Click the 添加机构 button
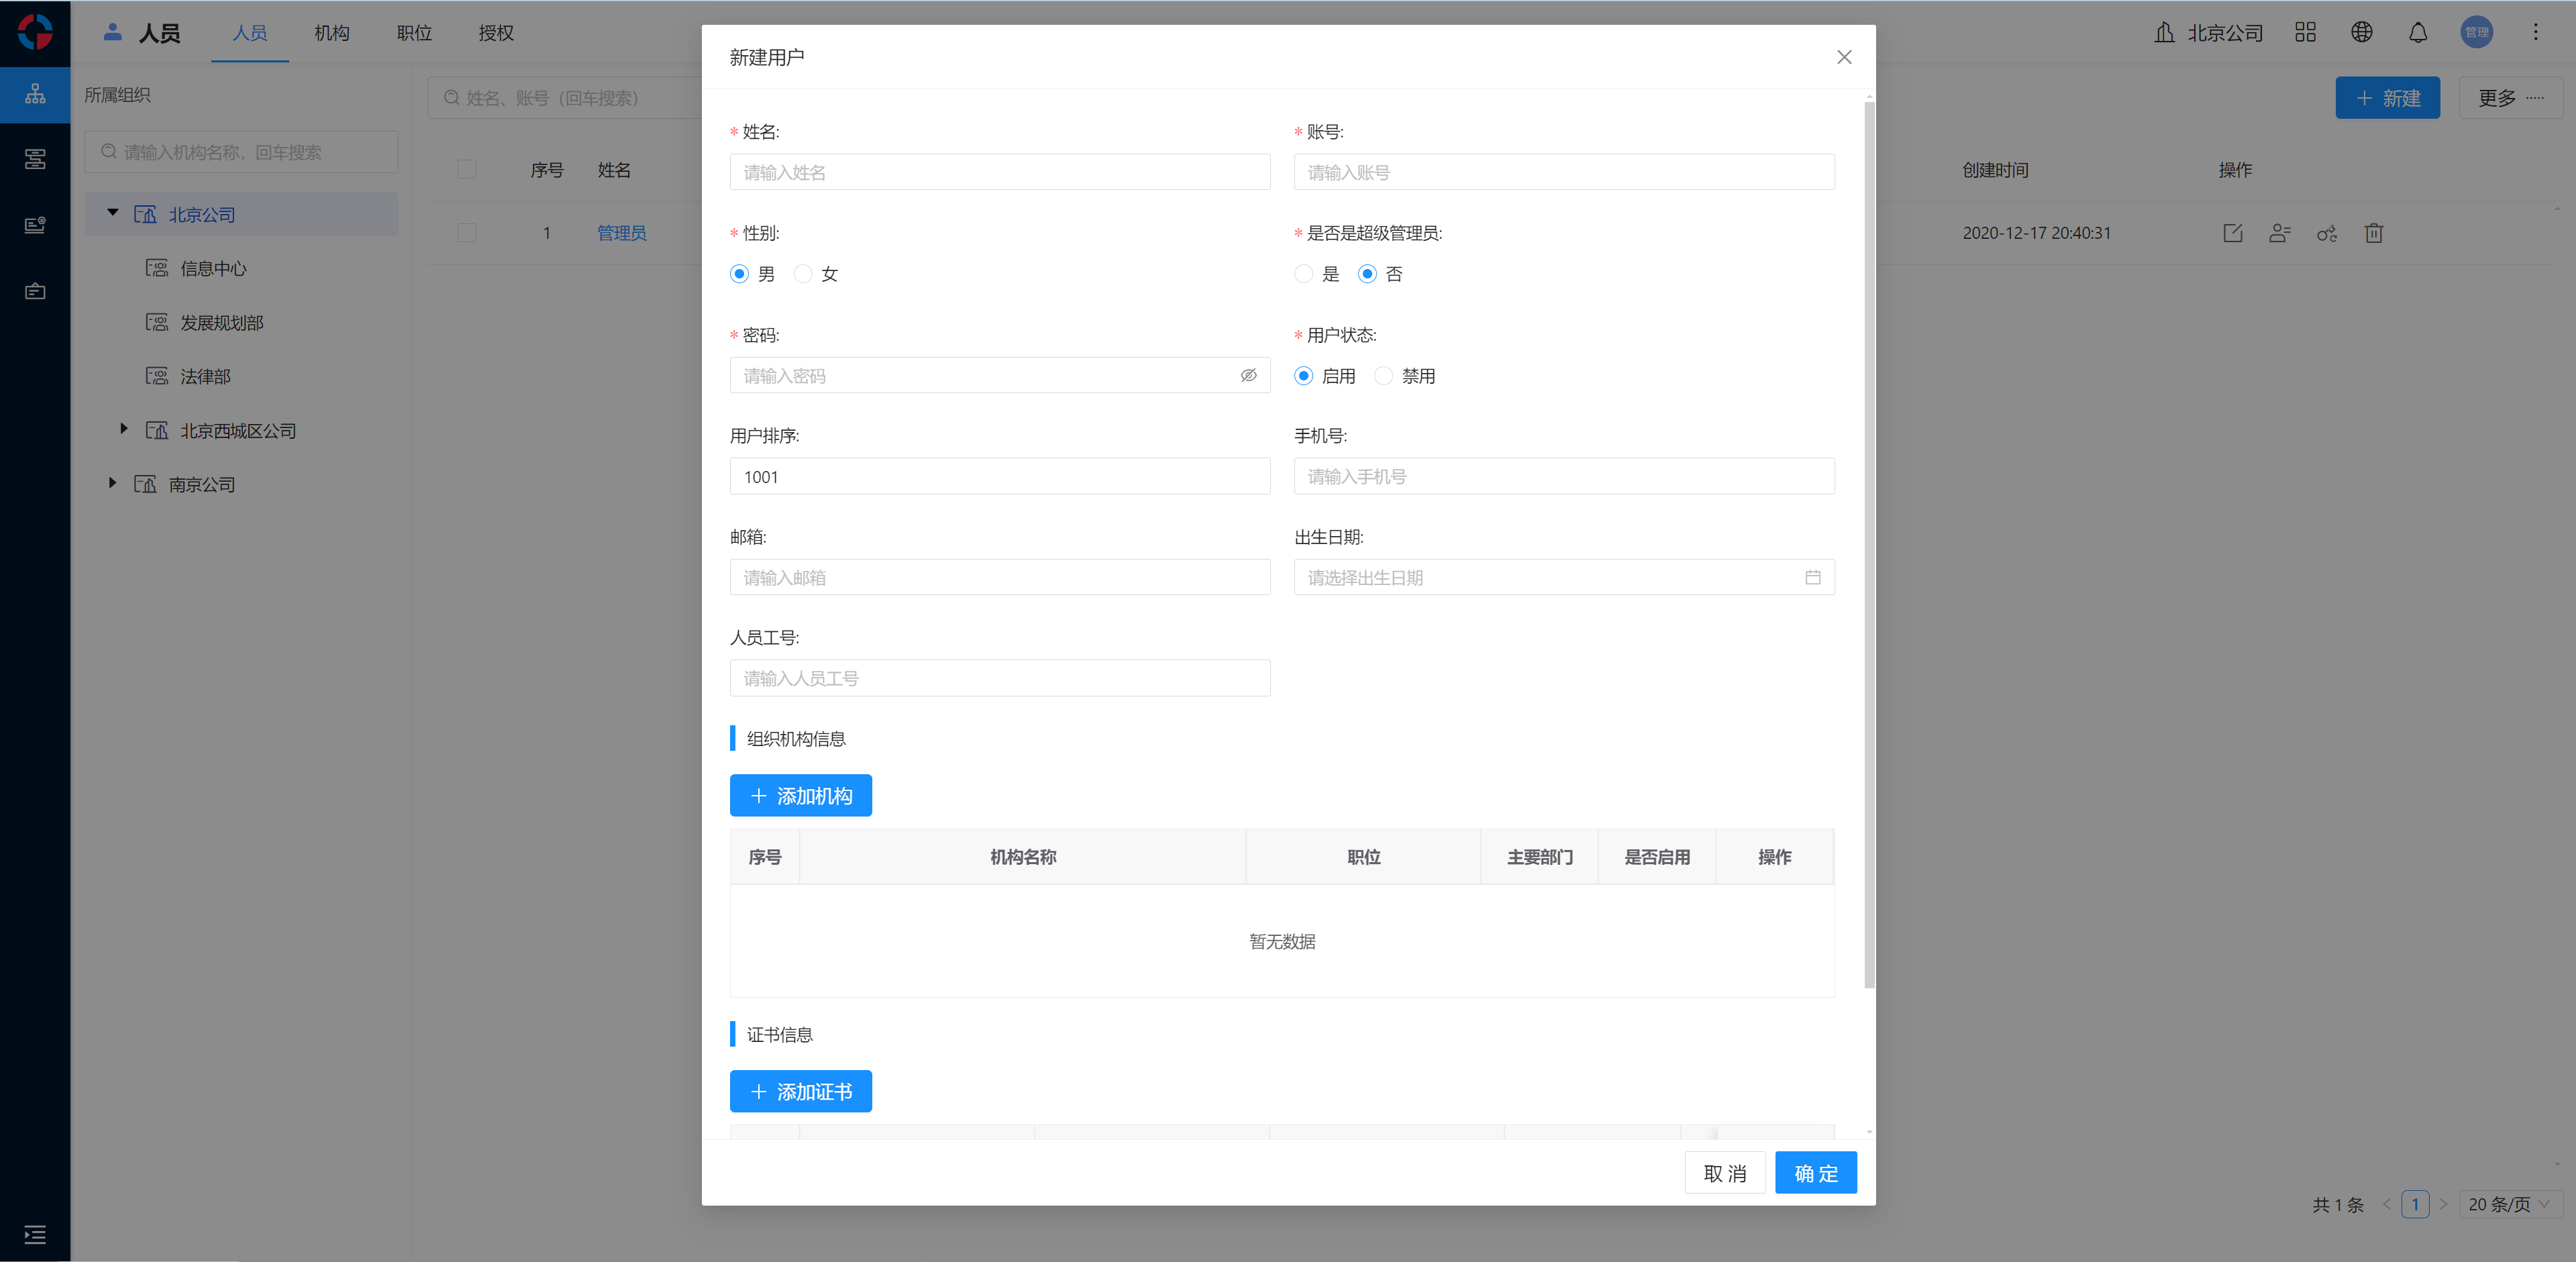2576x1262 pixels. point(800,796)
